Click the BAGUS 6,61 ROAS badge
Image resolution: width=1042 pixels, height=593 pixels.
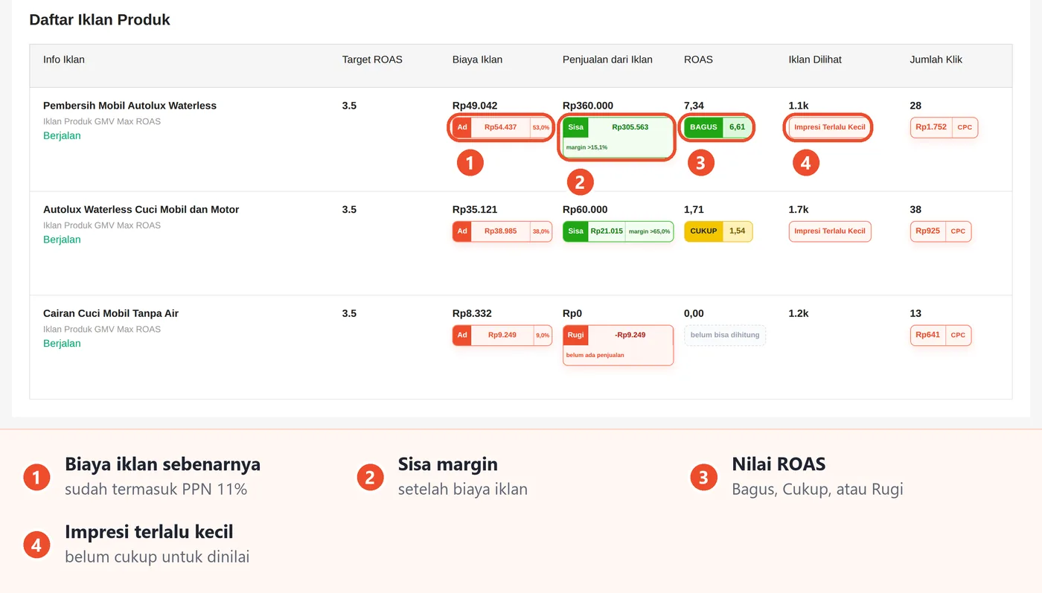tap(718, 127)
